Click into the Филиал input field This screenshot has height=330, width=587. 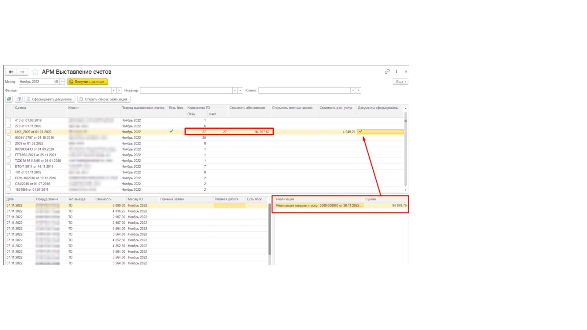click(x=65, y=90)
